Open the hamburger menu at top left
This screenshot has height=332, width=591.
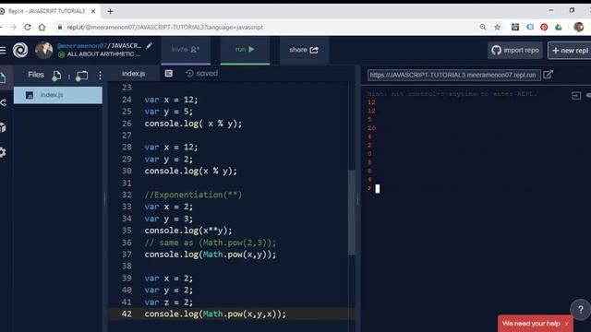pyautogui.click(x=3, y=50)
